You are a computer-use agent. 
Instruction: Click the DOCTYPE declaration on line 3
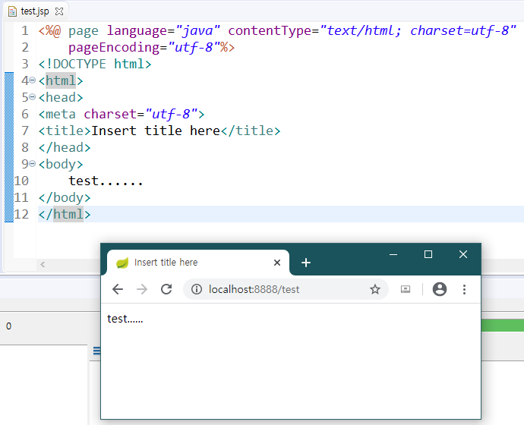(x=95, y=64)
